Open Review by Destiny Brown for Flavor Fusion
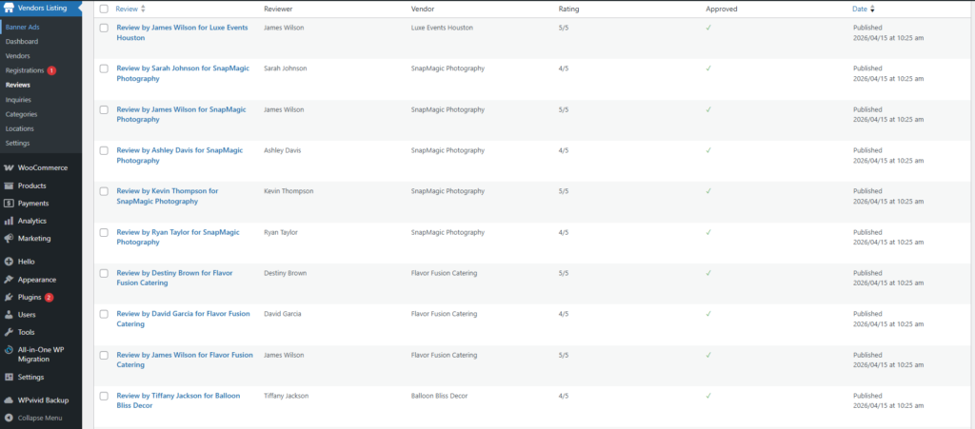The height and width of the screenshot is (429, 975). (x=175, y=278)
